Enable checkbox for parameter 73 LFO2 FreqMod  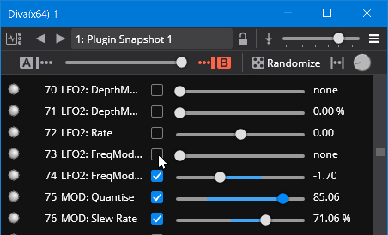click(x=157, y=154)
